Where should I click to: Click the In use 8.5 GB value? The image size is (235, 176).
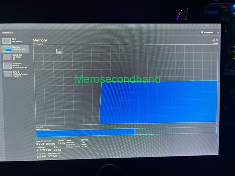45,144
